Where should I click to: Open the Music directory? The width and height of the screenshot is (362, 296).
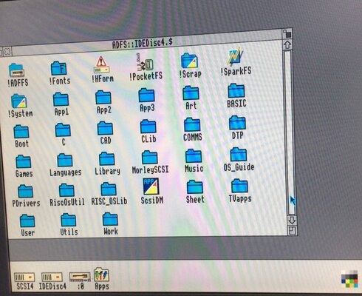click(194, 156)
